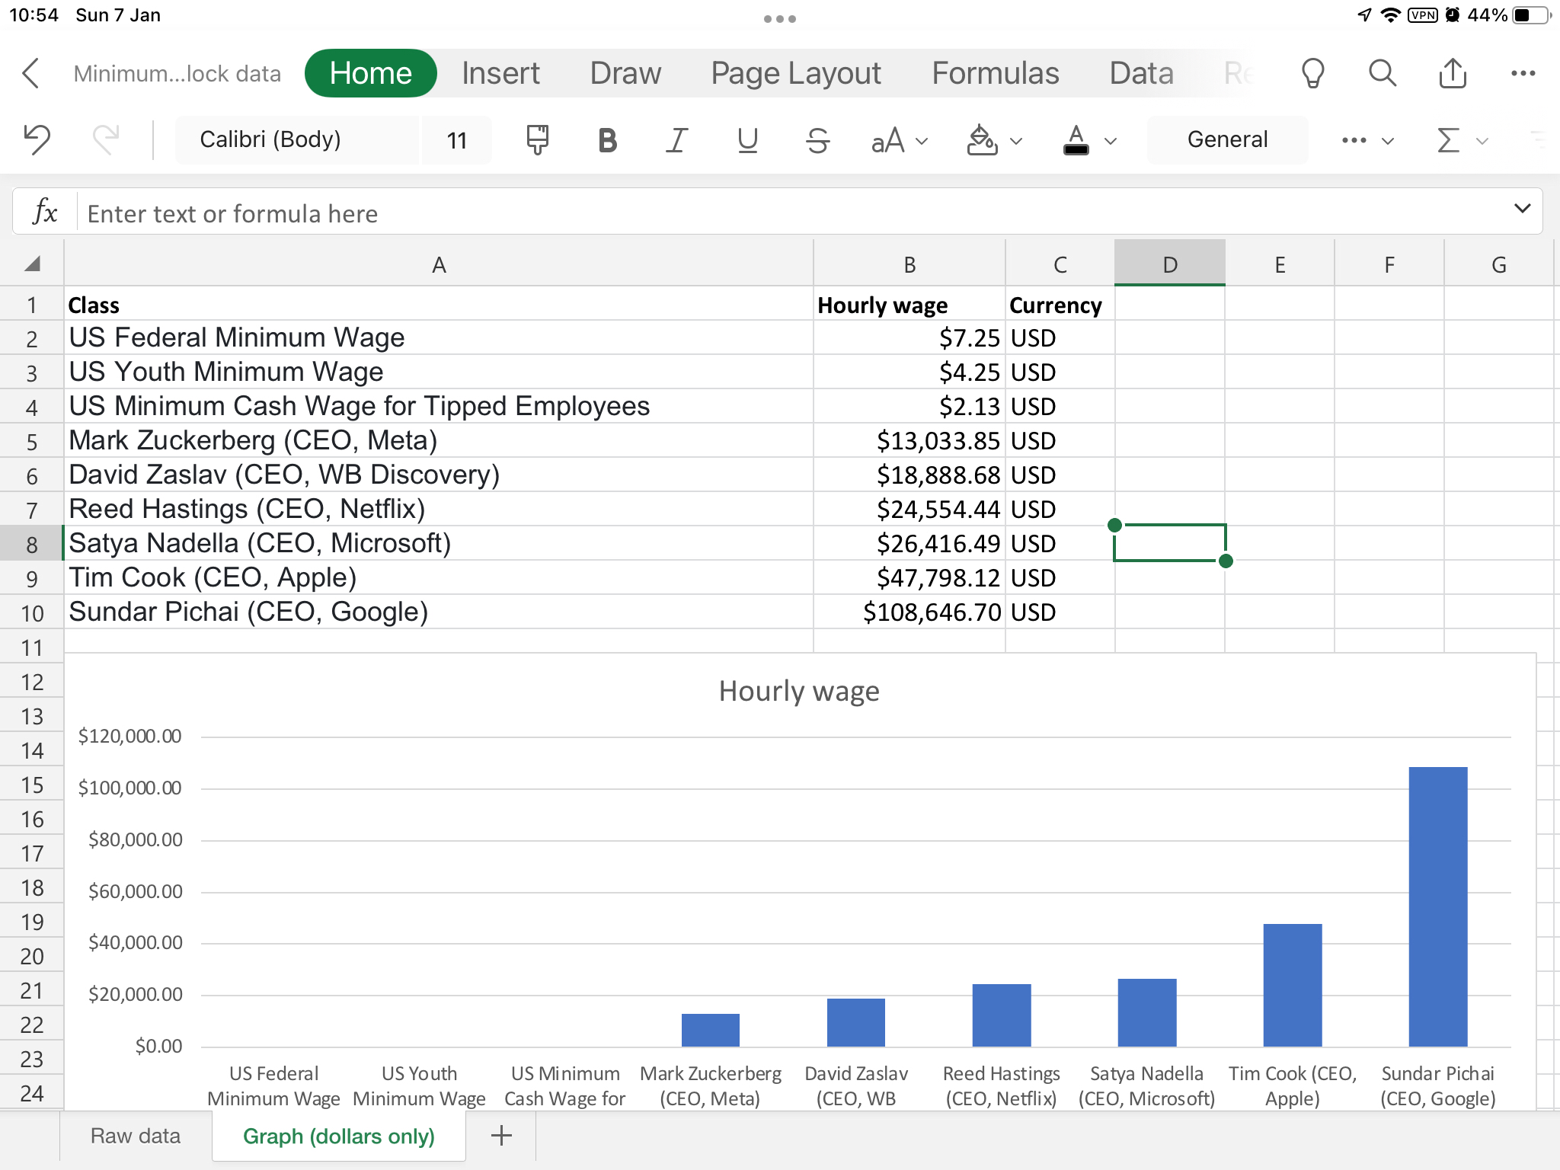Switch to the Page Layout tab
1560x1170 pixels.
[x=795, y=73]
